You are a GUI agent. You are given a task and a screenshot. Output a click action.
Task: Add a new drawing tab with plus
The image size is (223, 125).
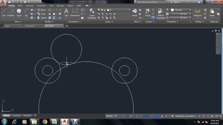coord(67,26)
